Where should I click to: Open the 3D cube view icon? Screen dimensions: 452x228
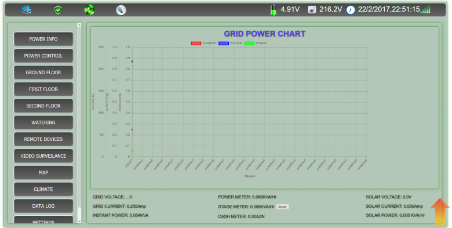(x=27, y=9)
